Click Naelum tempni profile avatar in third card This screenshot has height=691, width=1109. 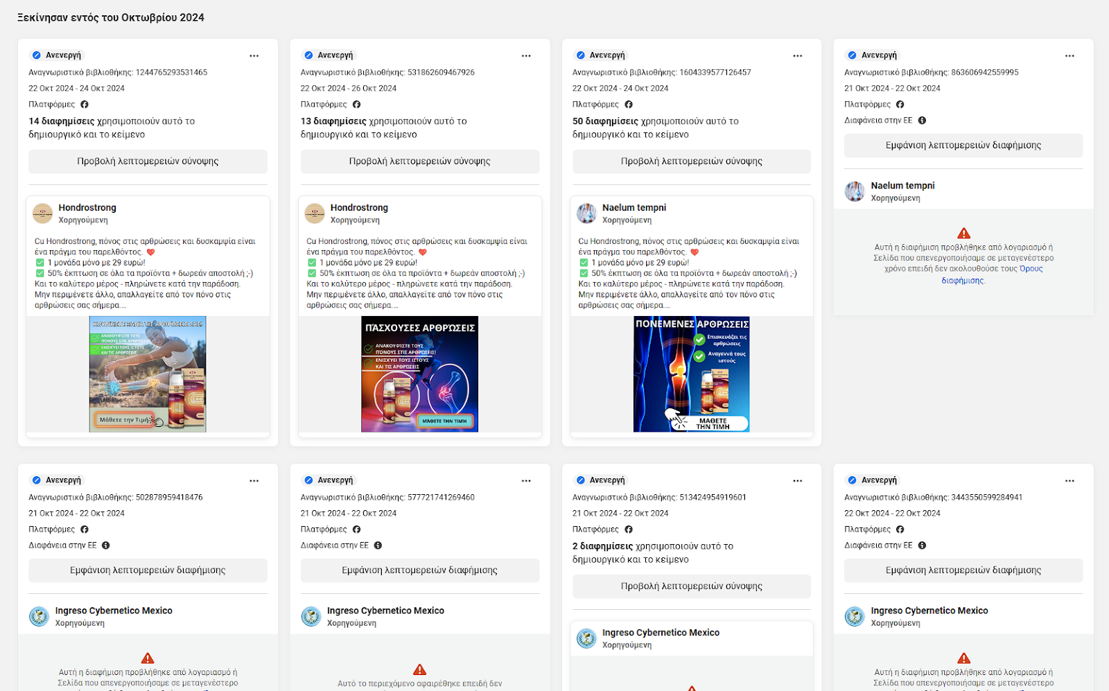pos(586,213)
